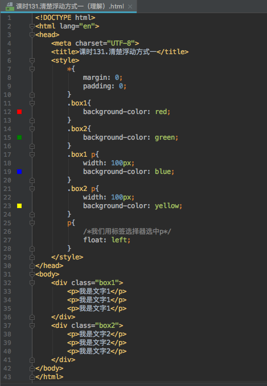Click line number 43 in the gutter
Screen dimensions: 267x386
(x=7, y=377)
